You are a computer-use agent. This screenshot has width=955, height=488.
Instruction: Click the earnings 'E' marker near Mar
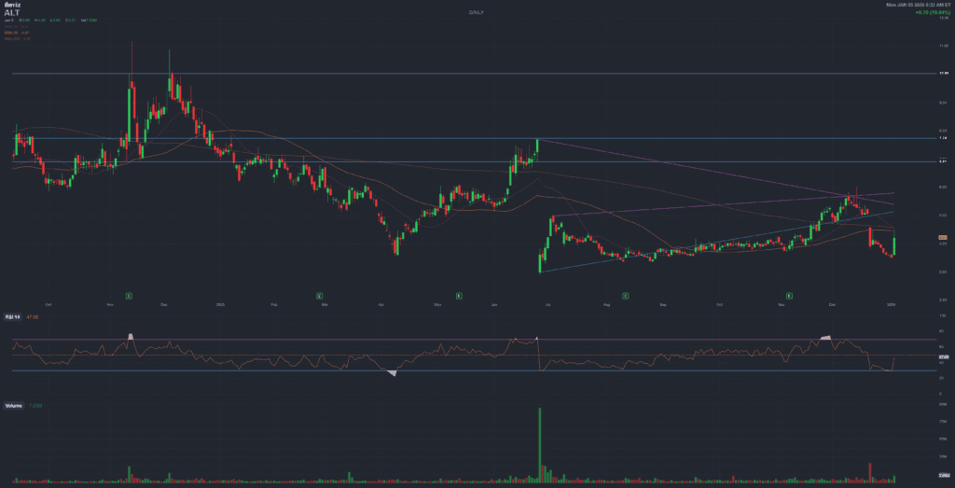pos(319,295)
